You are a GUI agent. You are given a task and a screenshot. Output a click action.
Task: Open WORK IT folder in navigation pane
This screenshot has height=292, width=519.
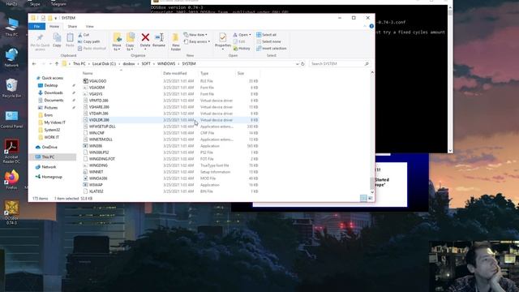tap(51, 137)
